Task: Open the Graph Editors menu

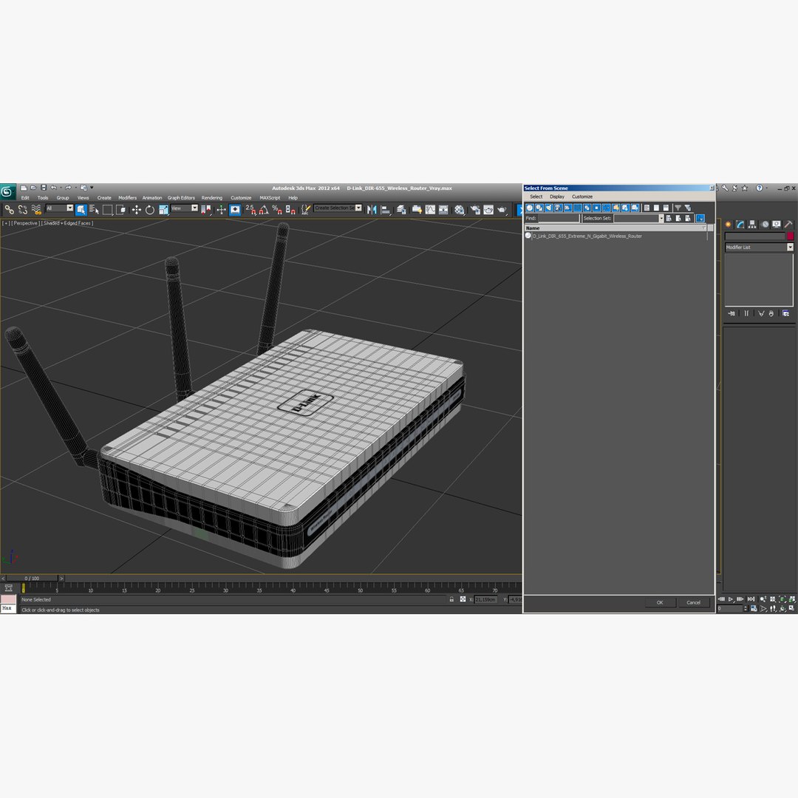Action: pos(181,198)
